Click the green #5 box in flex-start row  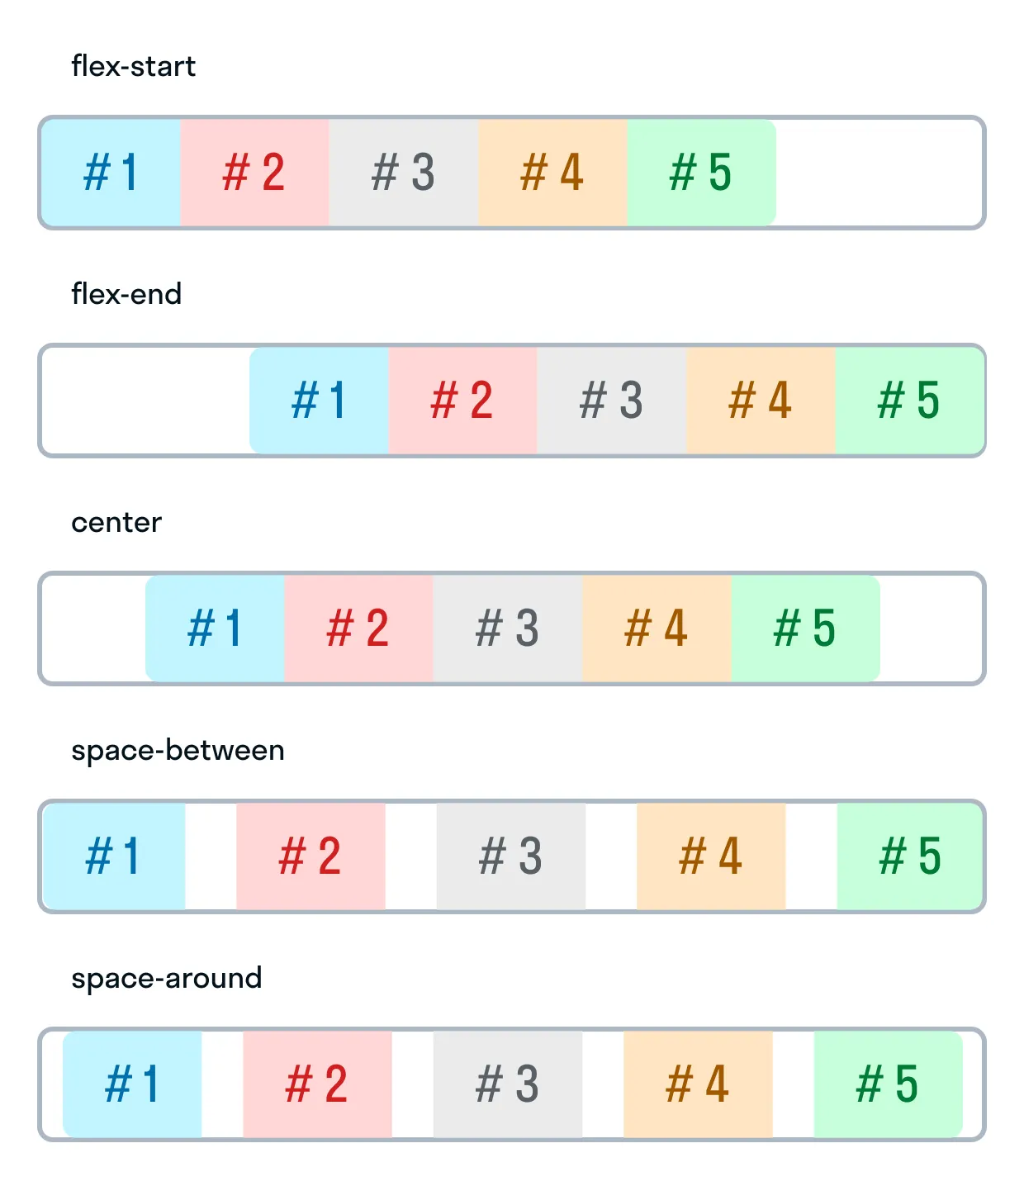(702, 173)
